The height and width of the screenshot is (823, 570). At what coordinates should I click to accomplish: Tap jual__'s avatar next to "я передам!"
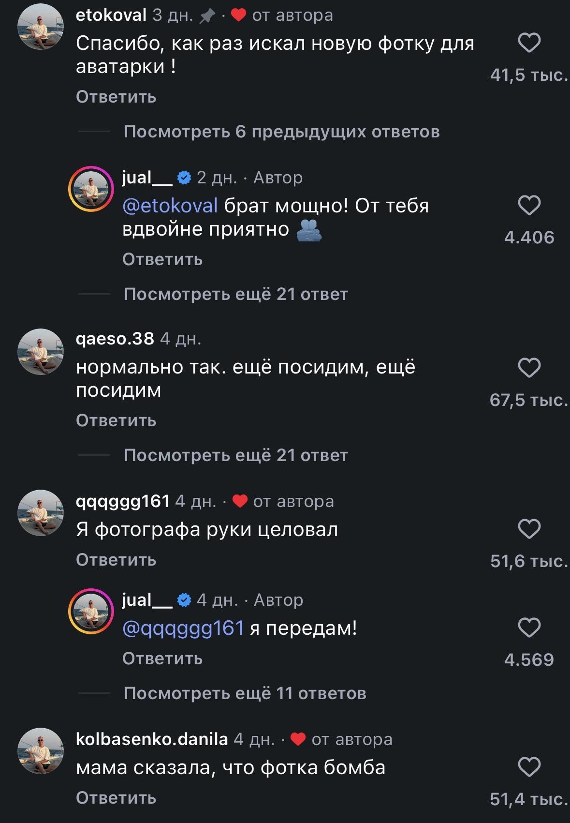tap(90, 612)
